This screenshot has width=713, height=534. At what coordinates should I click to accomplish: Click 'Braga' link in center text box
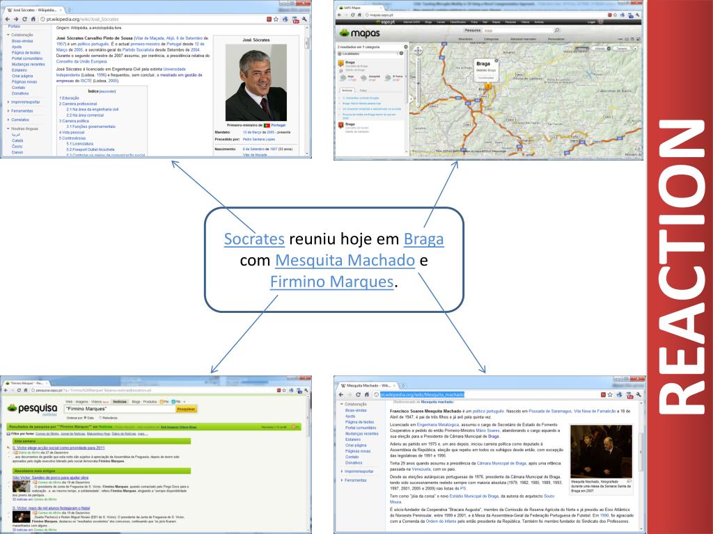tap(424, 239)
